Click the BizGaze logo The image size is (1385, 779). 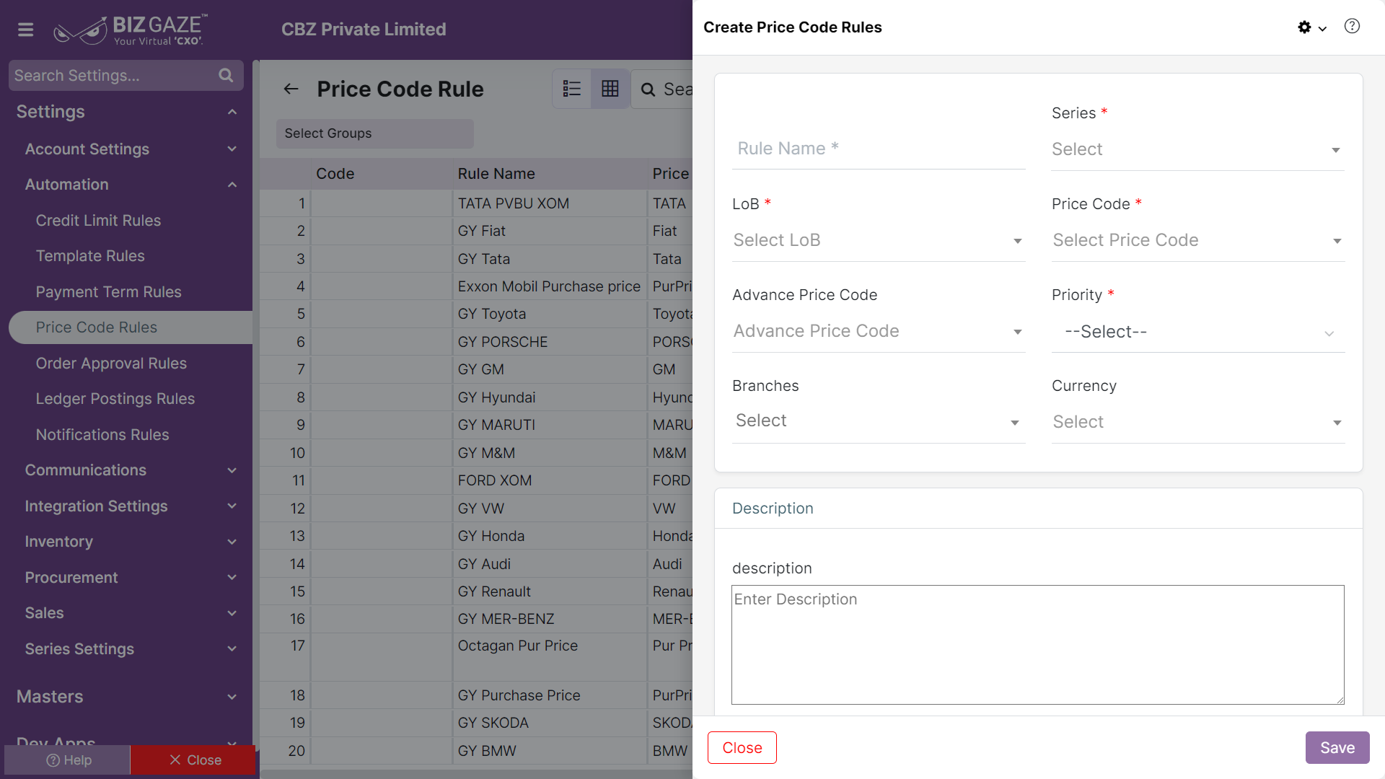(x=131, y=30)
